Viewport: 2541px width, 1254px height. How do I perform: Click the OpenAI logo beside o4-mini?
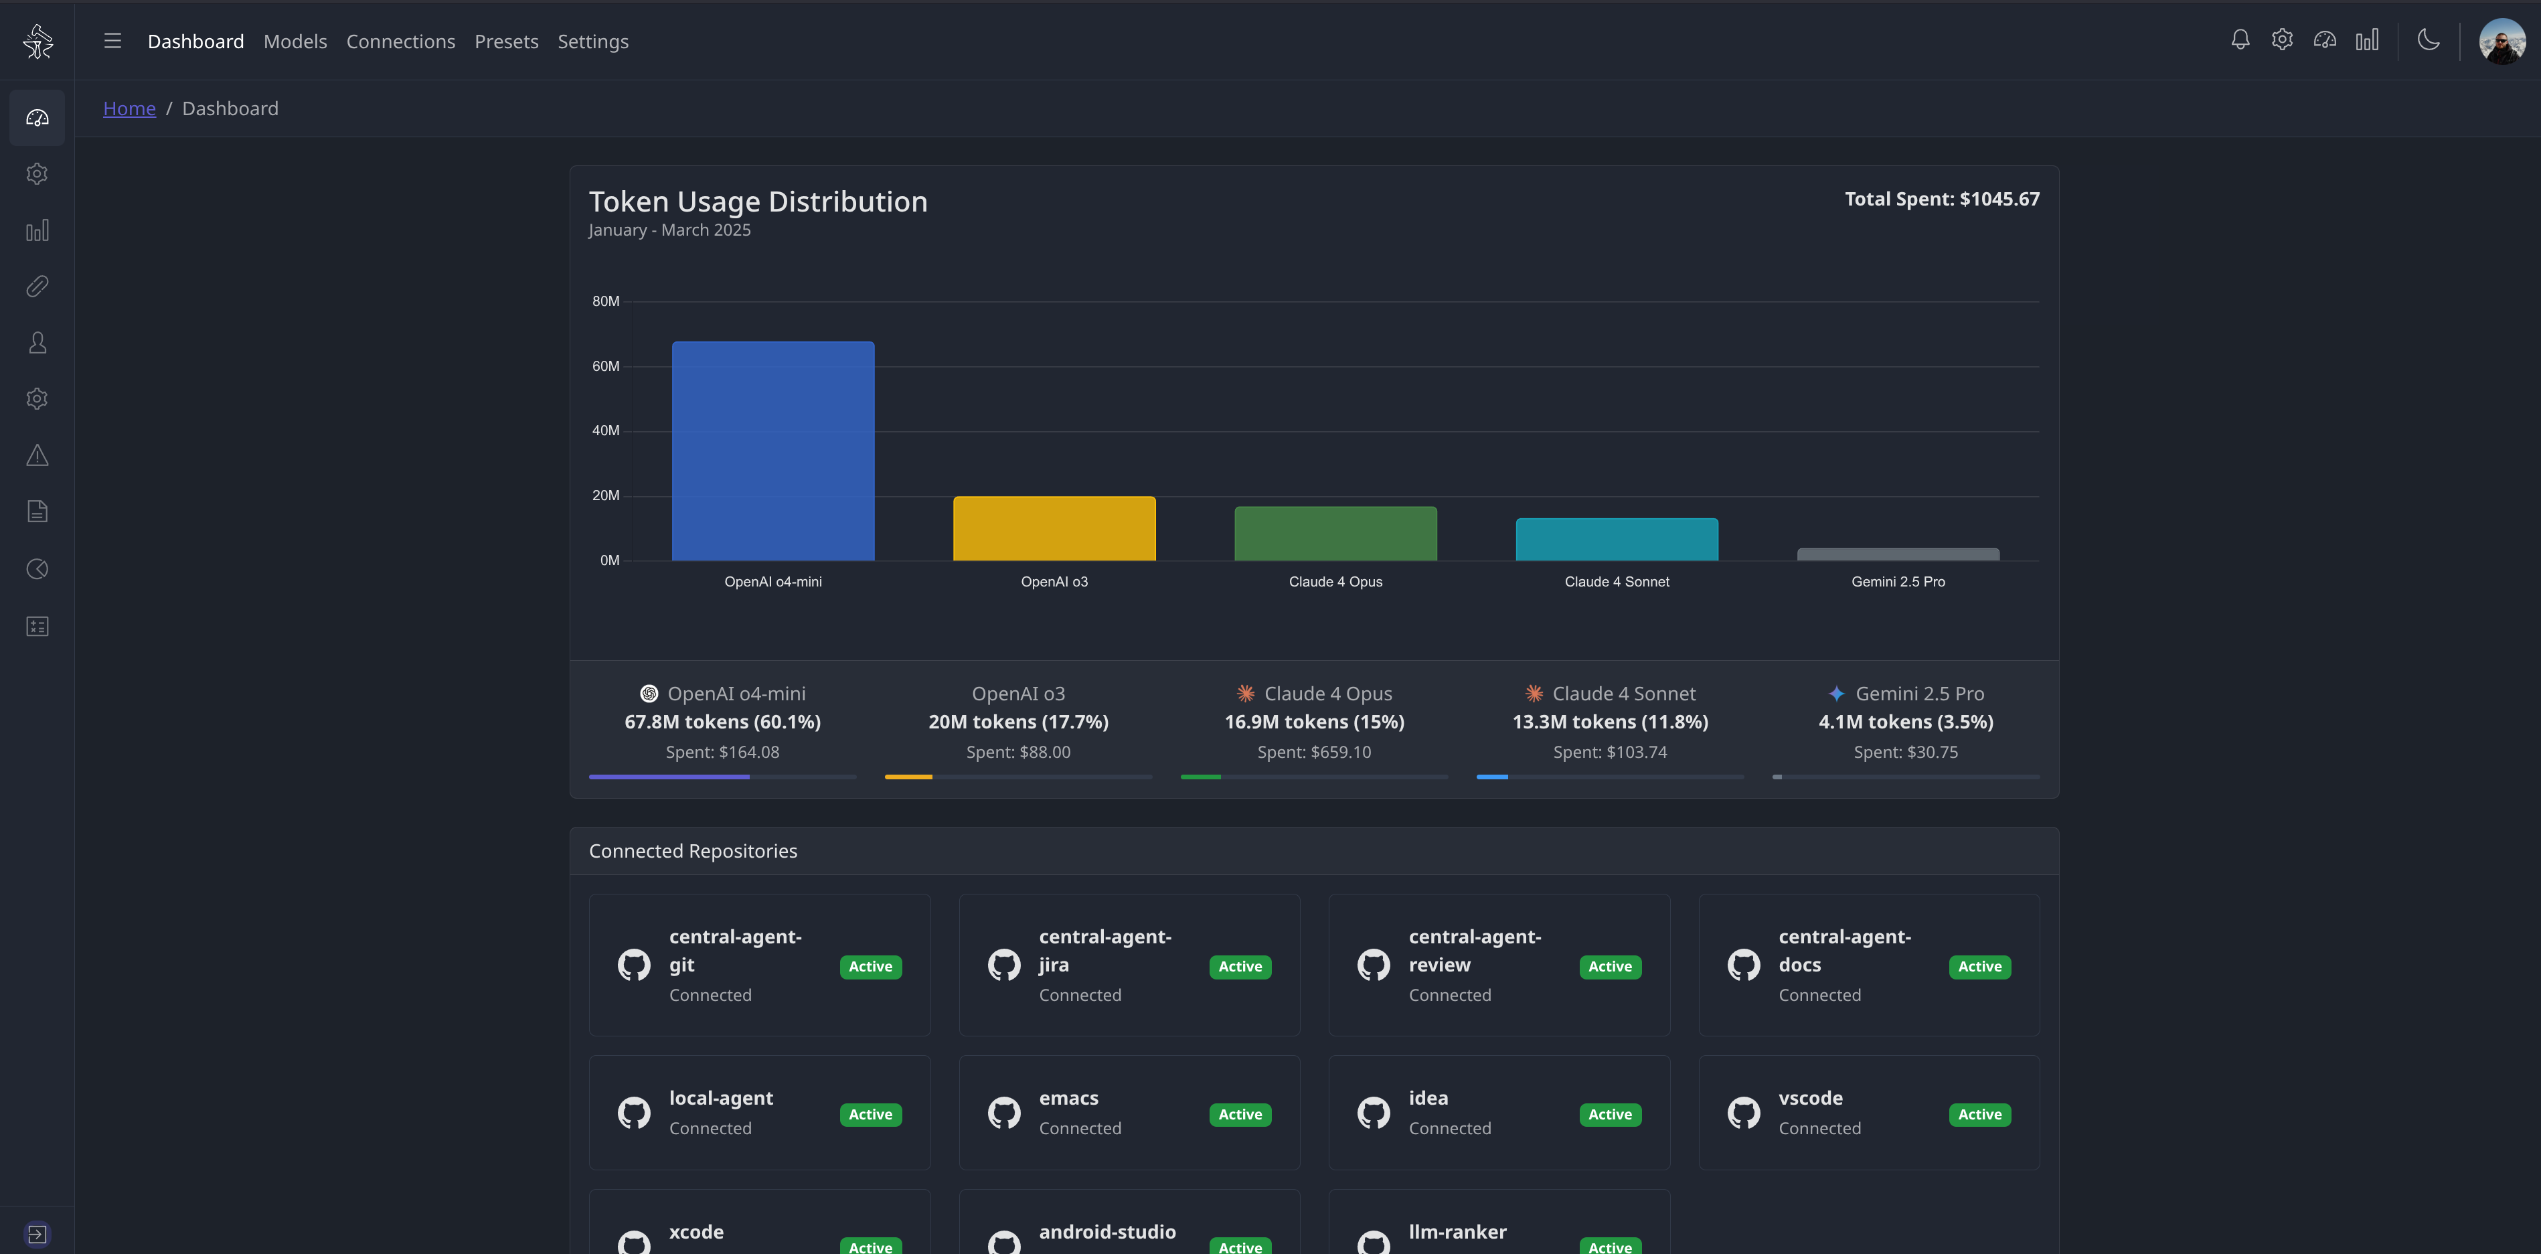click(649, 694)
